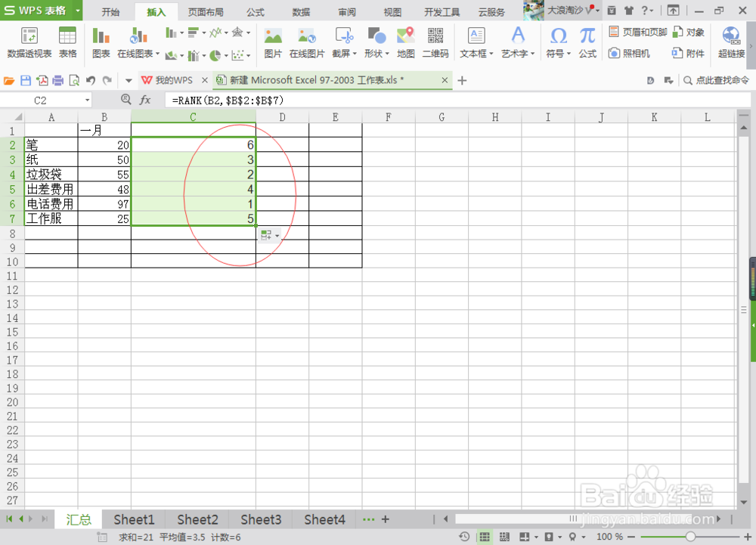Switch to the 我的WPS document tab
This screenshot has width=756, height=545.
point(174,80)
